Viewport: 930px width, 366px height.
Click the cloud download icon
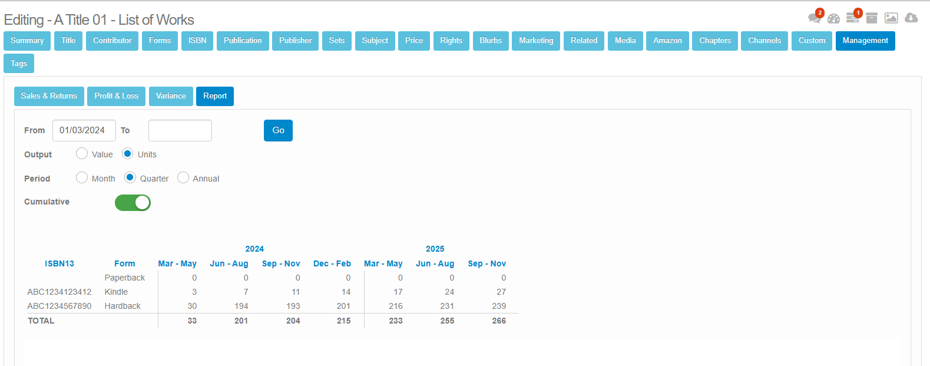pyautogui.click(x=911, y=18)
